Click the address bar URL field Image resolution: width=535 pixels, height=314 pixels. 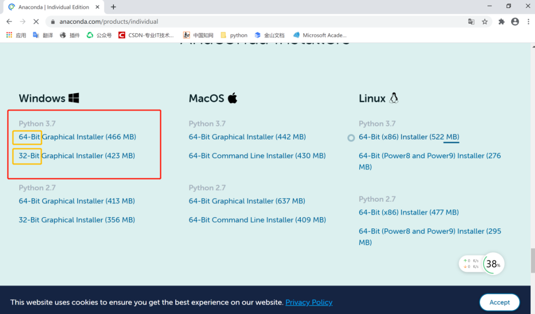coord(259,21)
